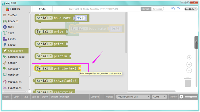Select the Communicate category

tap(15, 57)
